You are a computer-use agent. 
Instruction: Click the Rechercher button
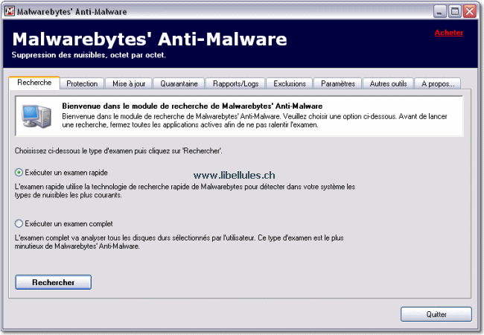pyautogui.click(x=54, y=282)
